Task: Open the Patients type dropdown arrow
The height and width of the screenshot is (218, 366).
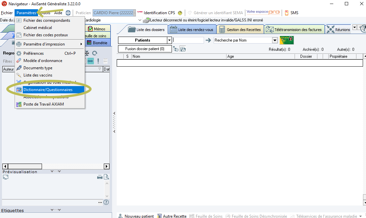Action: (x=170, y=40)
